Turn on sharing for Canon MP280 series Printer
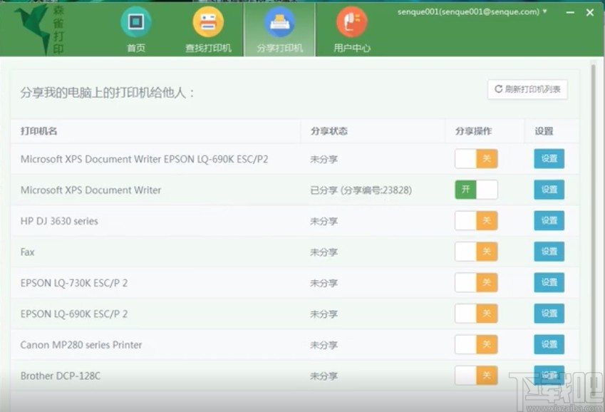 point(475,344)
